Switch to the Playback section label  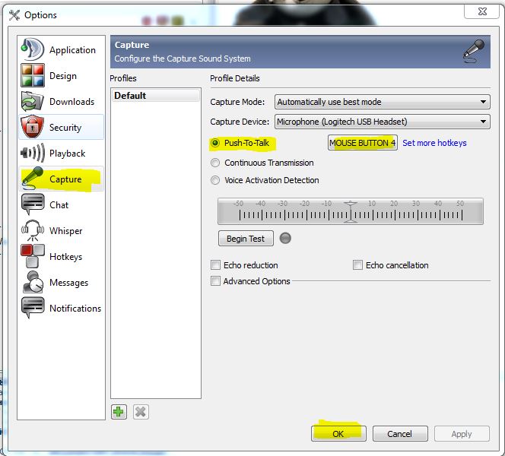point(68,154)
